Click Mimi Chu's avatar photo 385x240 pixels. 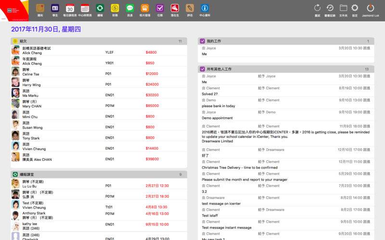[x=15, y=114]
